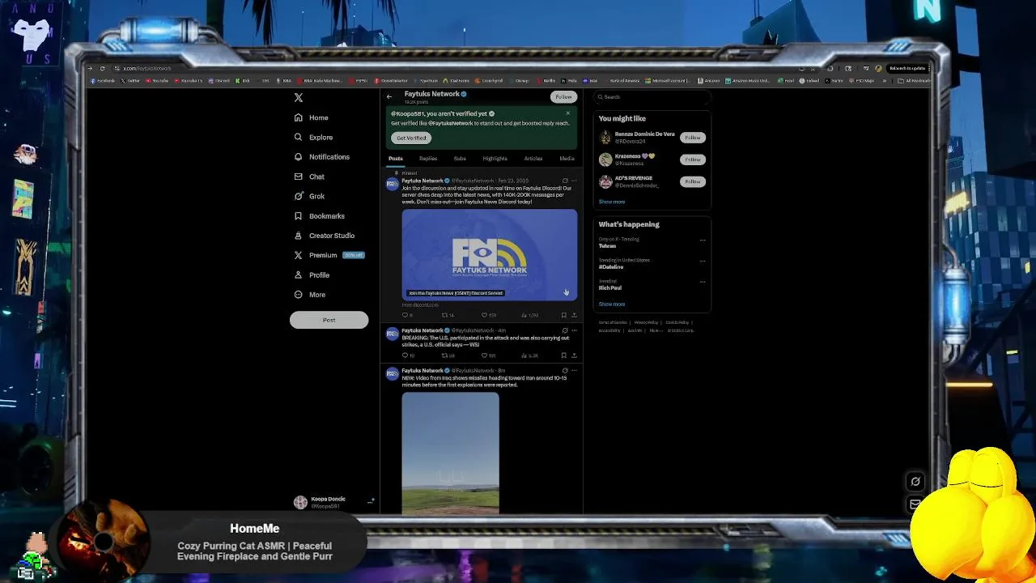Click the Post button in the sidebar
The image size is (1036, 583).
point(329,320)
